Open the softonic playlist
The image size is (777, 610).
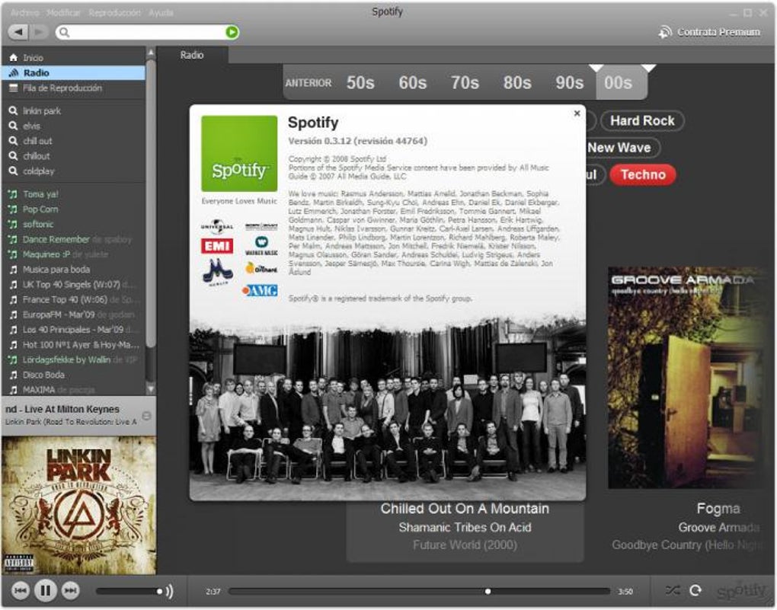coord(74,225)
